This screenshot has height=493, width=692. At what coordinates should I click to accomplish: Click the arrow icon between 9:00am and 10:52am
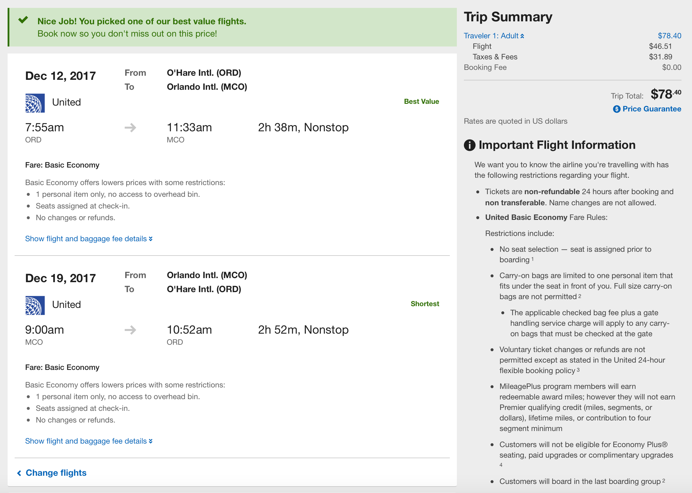pyautogui.click(x=130, y=330)
